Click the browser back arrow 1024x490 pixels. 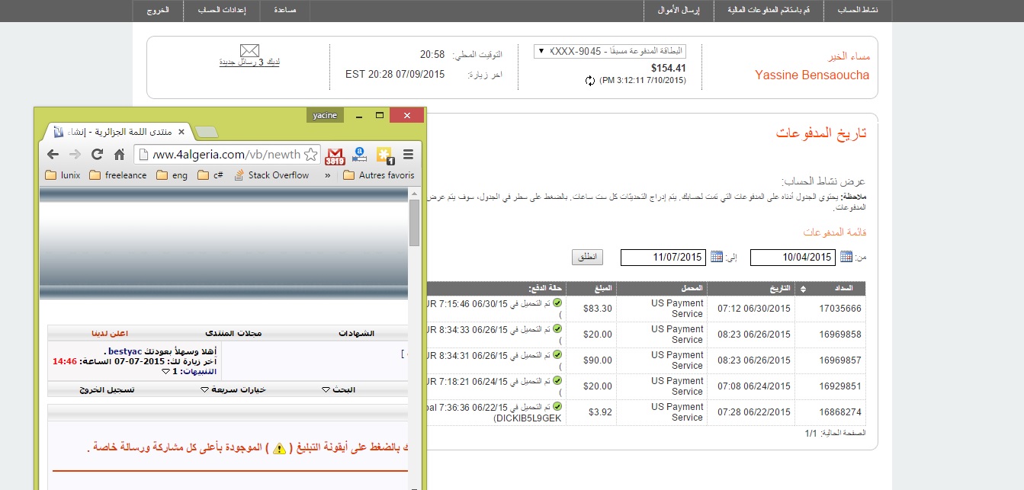pos(53,154)
